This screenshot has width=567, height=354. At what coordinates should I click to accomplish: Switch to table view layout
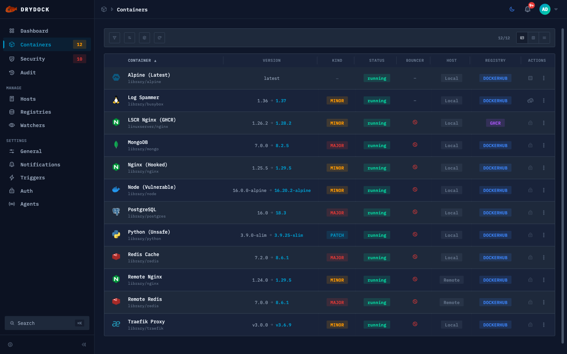coord(522,38)
